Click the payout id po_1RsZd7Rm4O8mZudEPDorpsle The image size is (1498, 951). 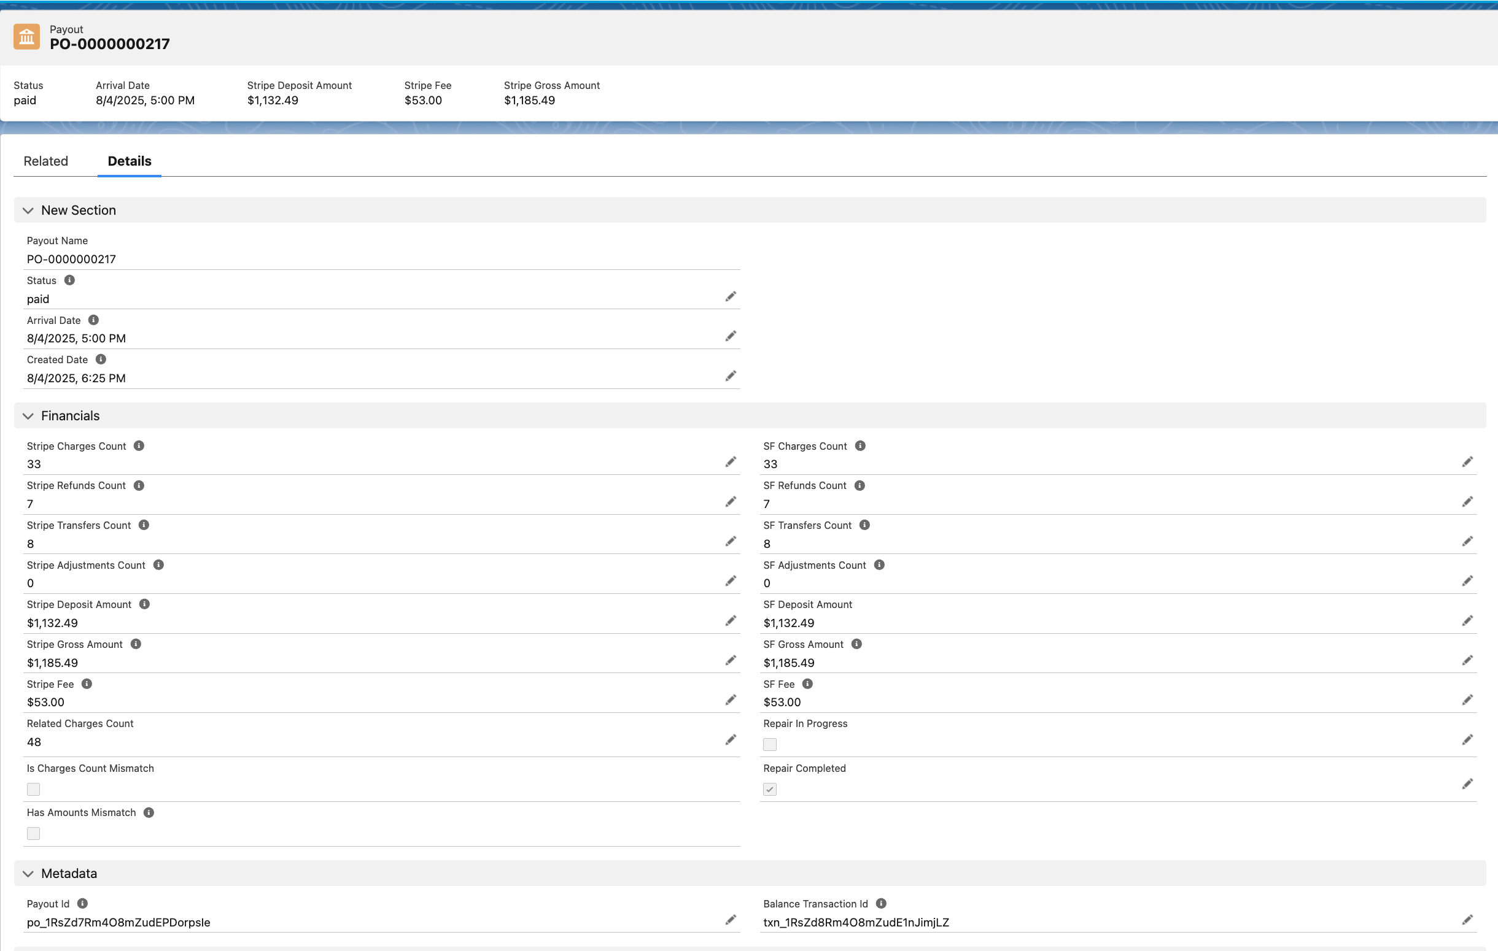[x=118, y=922]
